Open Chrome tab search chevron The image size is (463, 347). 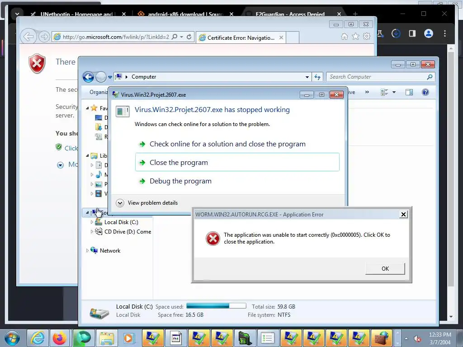17,14
